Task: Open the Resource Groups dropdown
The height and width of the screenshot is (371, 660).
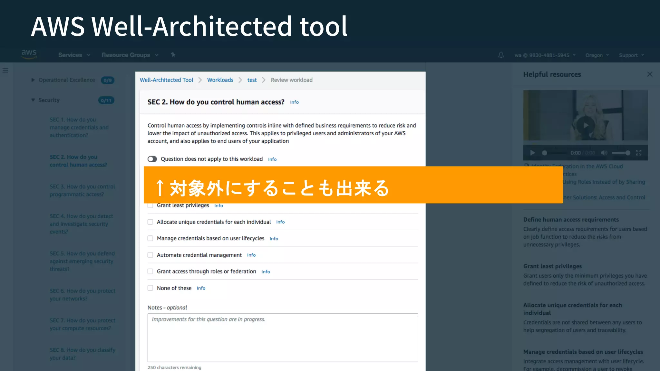Action: pos(130,55)
